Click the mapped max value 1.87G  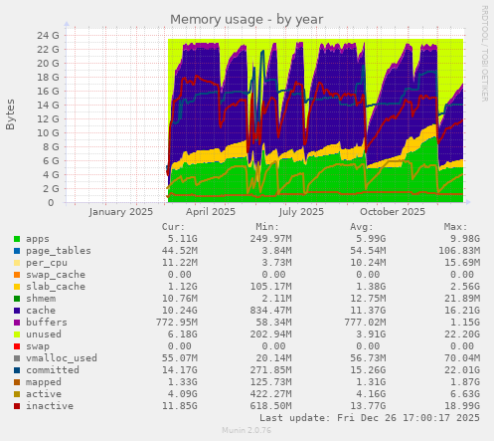pyautogui.click(x=465, y=382)
